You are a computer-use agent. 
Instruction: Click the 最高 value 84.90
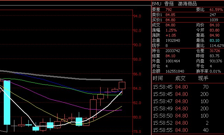[214, 35]
